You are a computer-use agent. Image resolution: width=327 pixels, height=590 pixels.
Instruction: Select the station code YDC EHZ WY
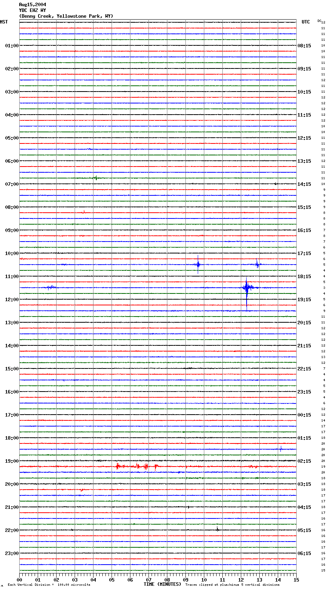point(33,10)
